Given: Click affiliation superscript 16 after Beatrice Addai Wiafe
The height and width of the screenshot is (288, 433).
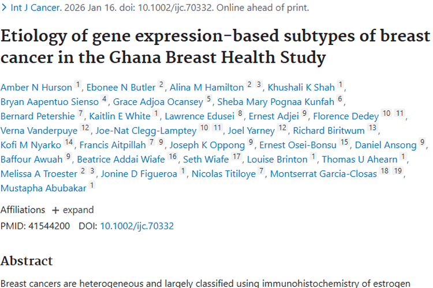Looking at the screenshot, I should [173, 157].
